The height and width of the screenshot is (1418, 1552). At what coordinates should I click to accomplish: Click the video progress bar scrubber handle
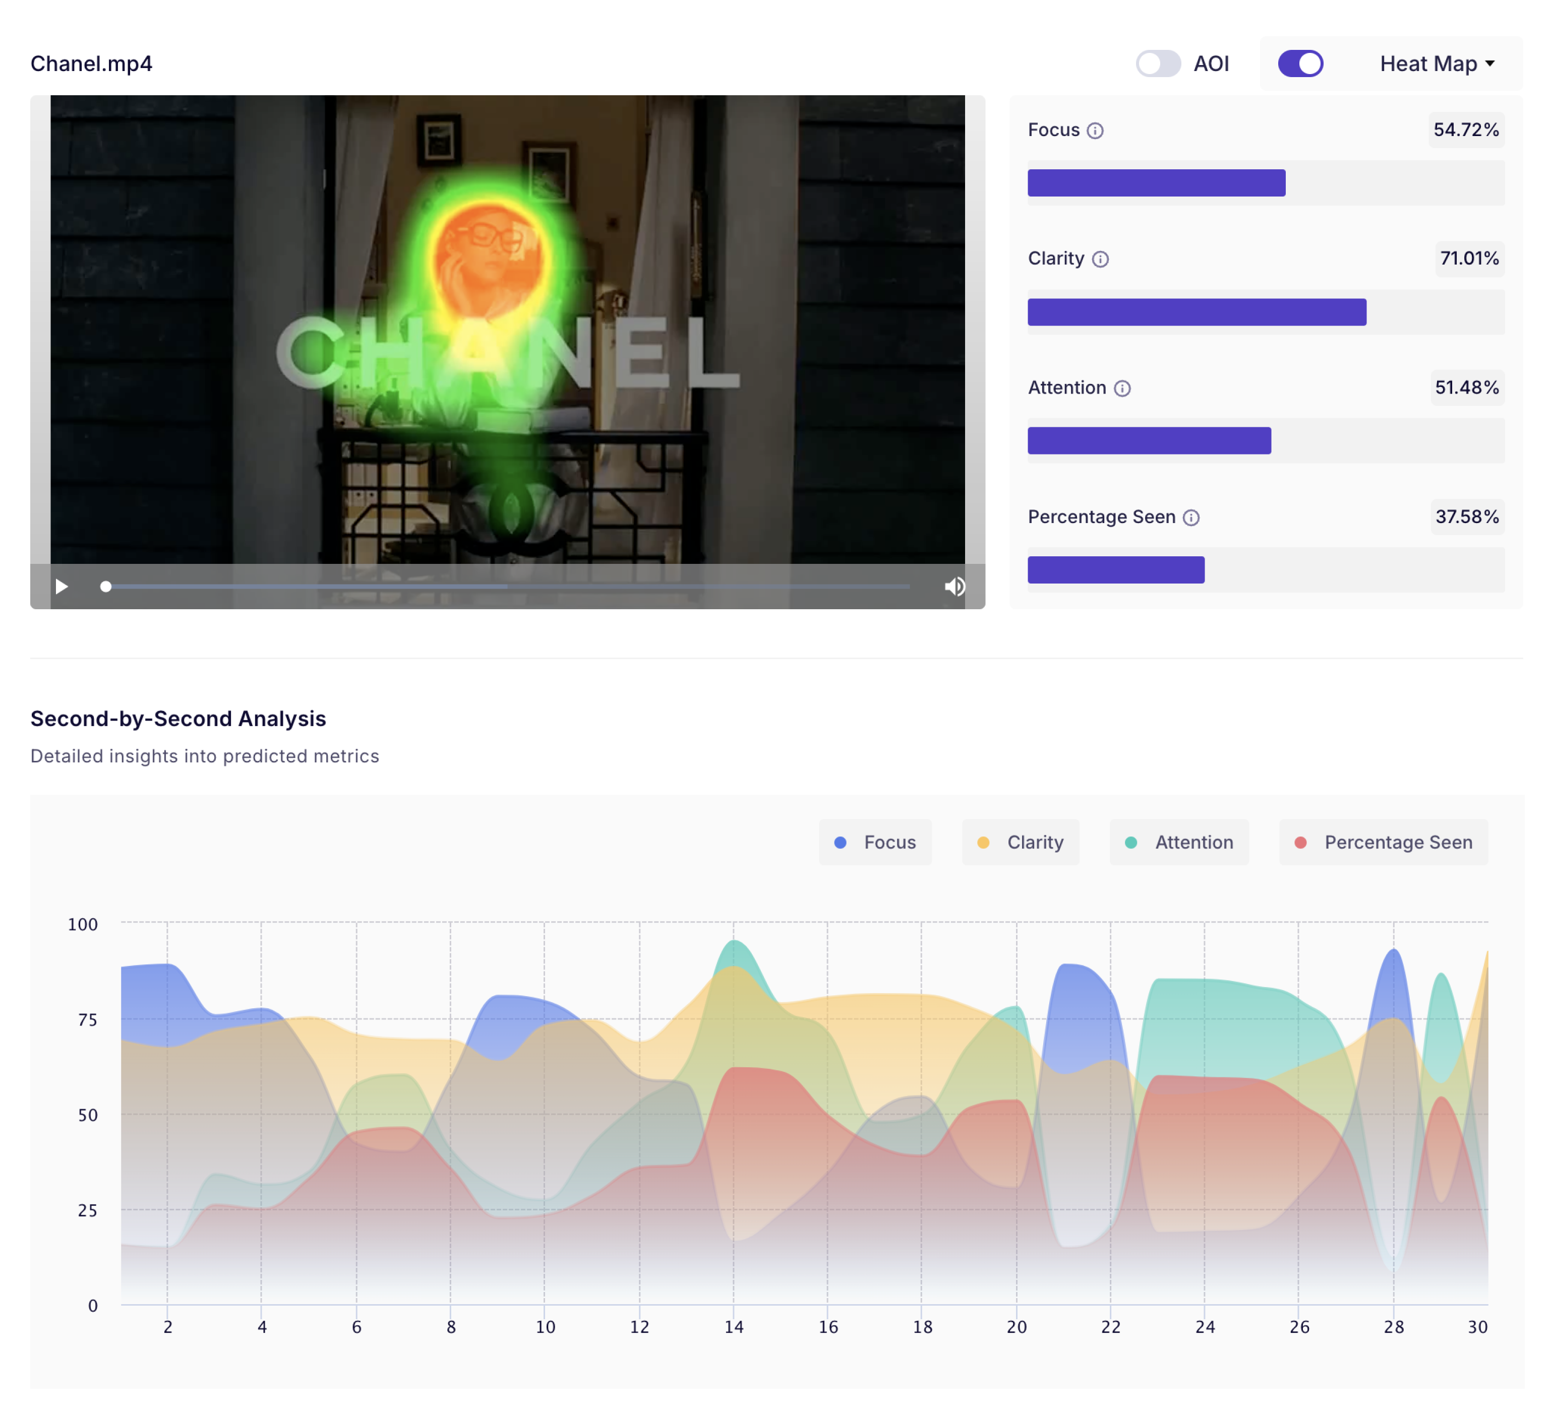[106, 586]
